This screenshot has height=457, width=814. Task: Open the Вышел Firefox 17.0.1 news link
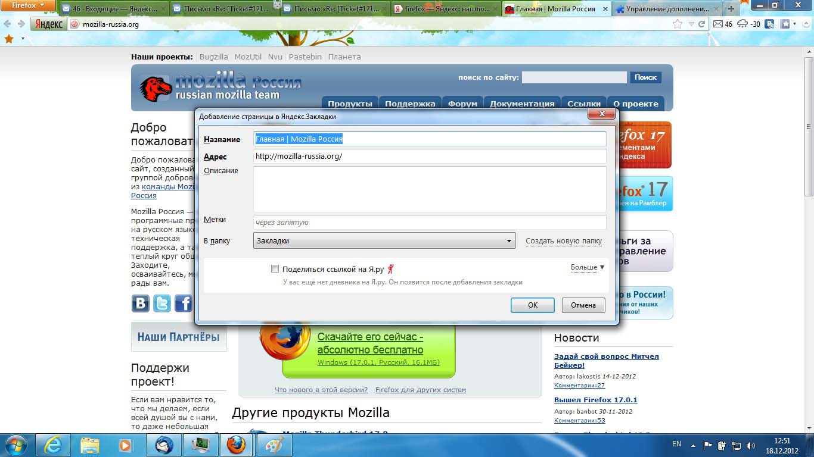pos(596,400)
